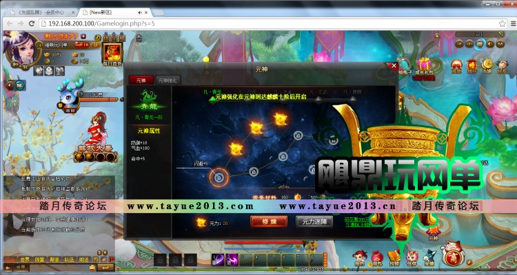Viewport: 517px width, 275px height.
Task: Select the lit 元神 node nearest the top
Action: (x=281, y=119)
